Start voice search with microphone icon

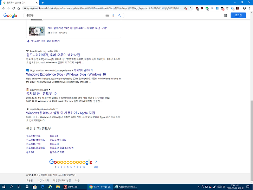113,15
